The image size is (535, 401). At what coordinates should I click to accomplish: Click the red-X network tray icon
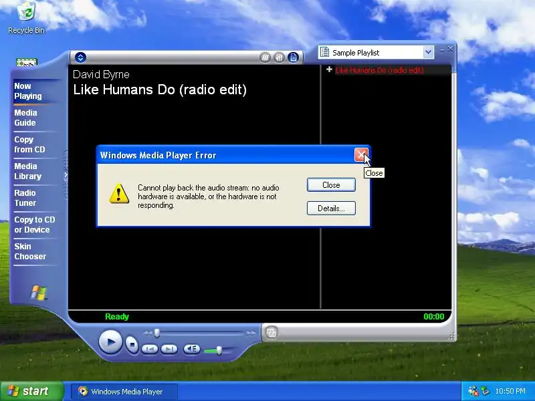coord(473,391)
